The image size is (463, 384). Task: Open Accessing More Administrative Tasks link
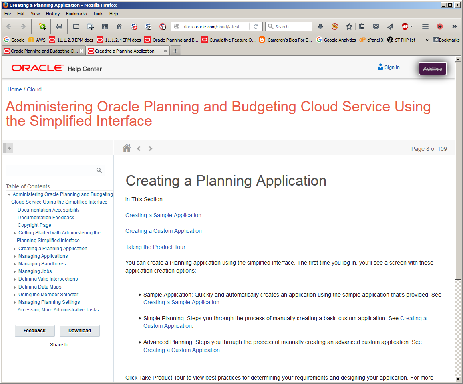(58, 310)
